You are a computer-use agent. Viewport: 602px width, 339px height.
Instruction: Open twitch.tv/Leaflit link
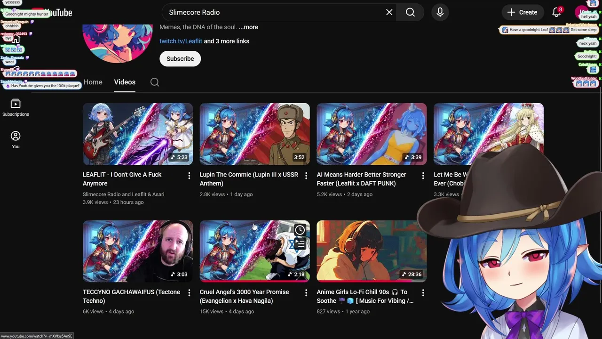181,41
